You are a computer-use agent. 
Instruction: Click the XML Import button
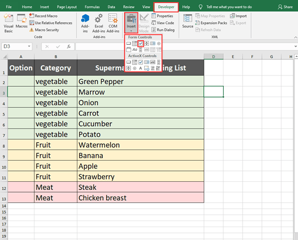[238, 16]
